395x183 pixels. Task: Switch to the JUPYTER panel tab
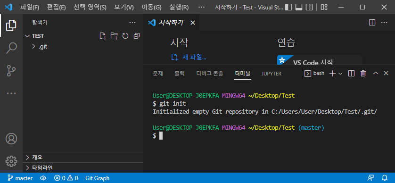272,74
